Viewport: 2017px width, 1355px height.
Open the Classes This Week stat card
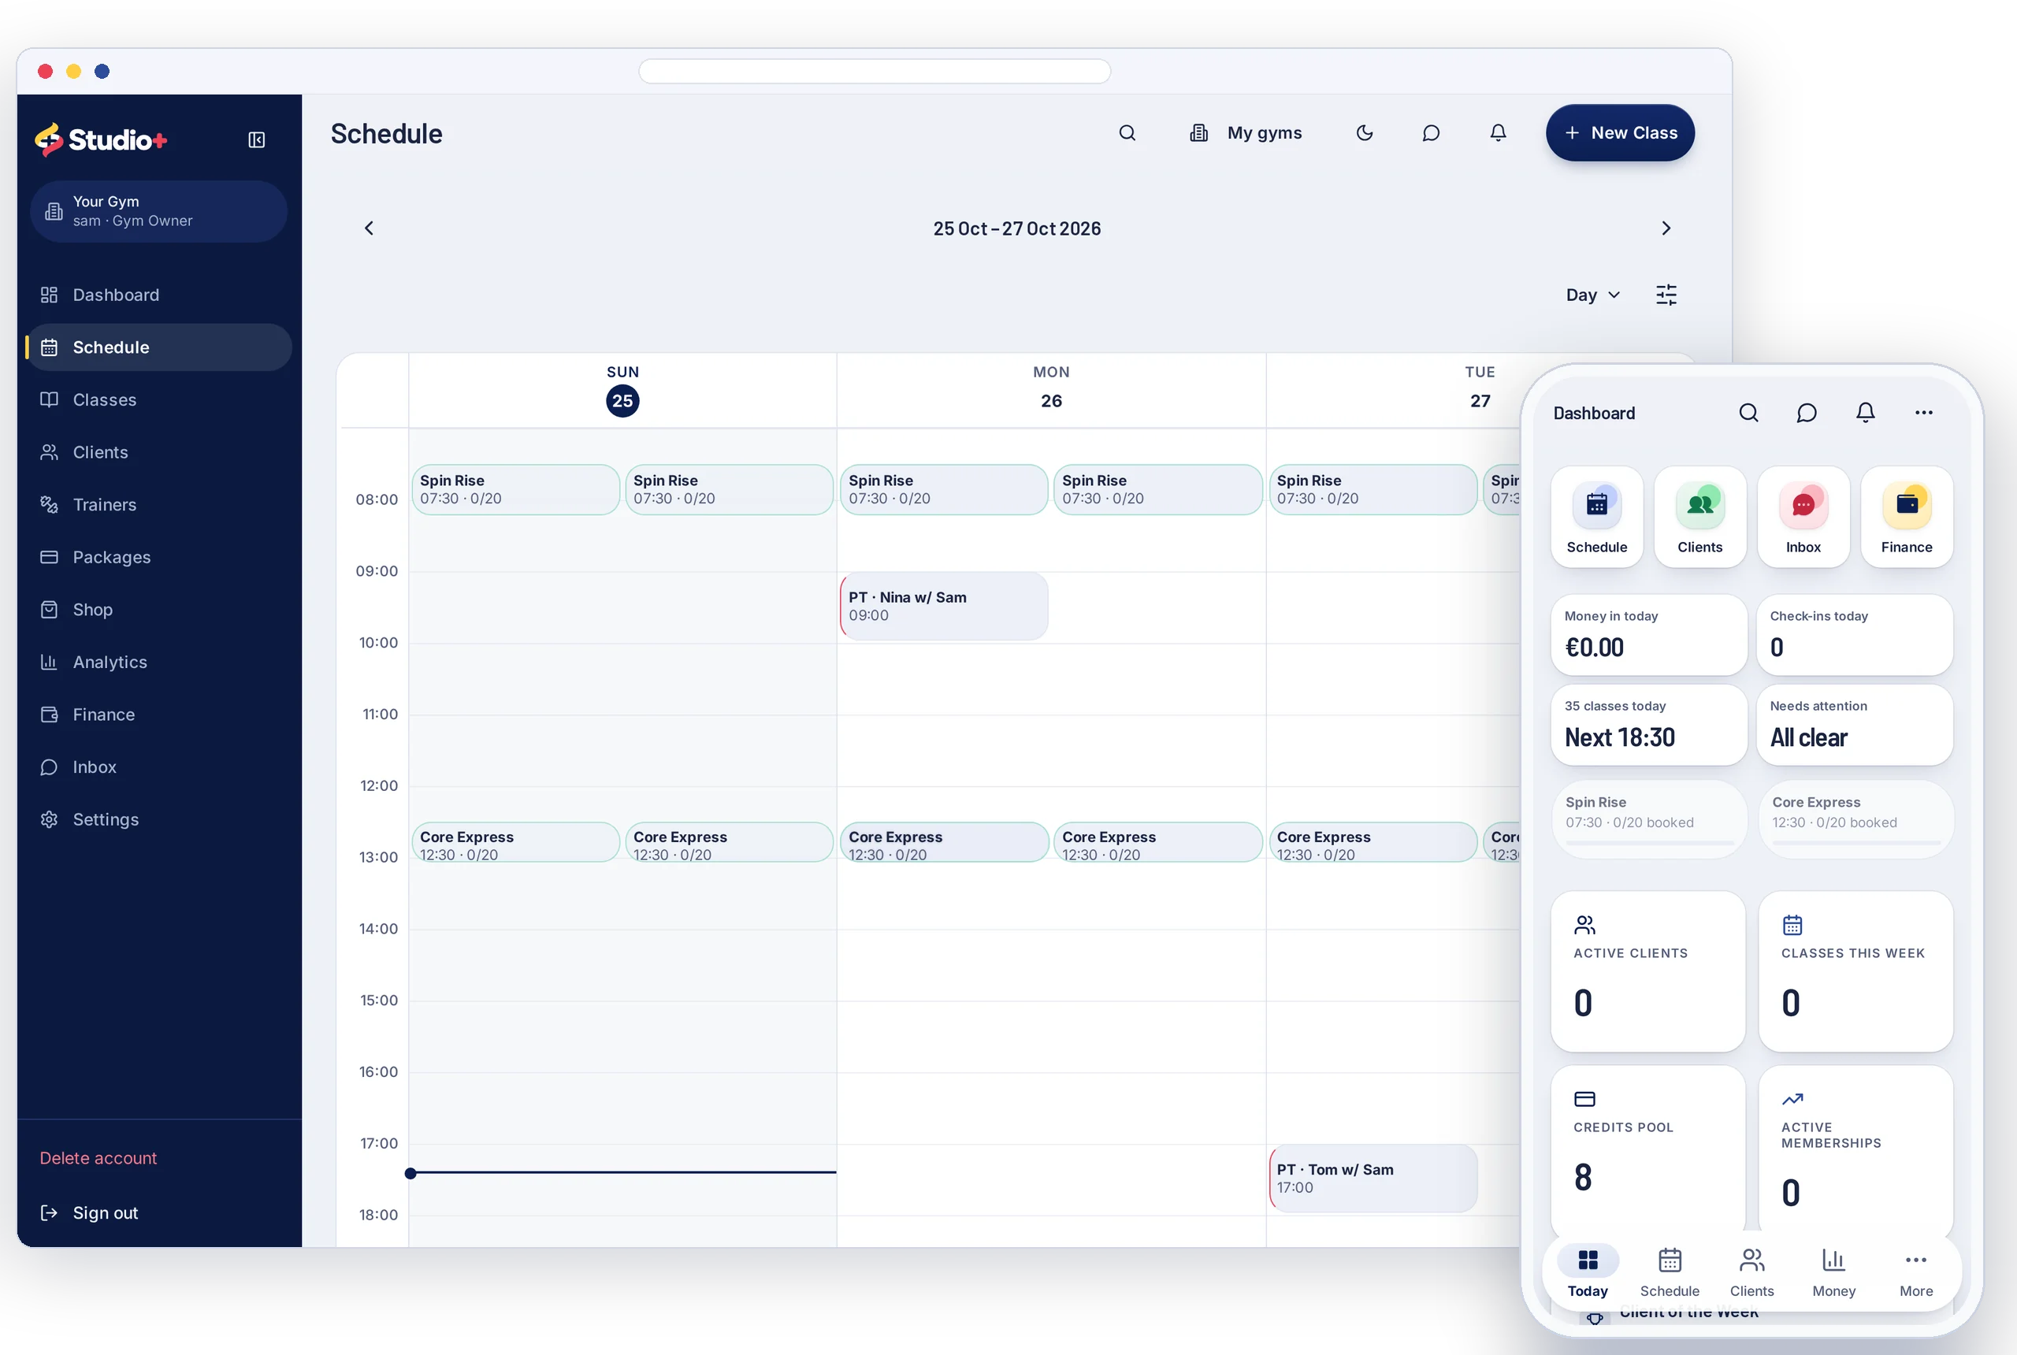pyautogui.click(x=1855, y=972)
